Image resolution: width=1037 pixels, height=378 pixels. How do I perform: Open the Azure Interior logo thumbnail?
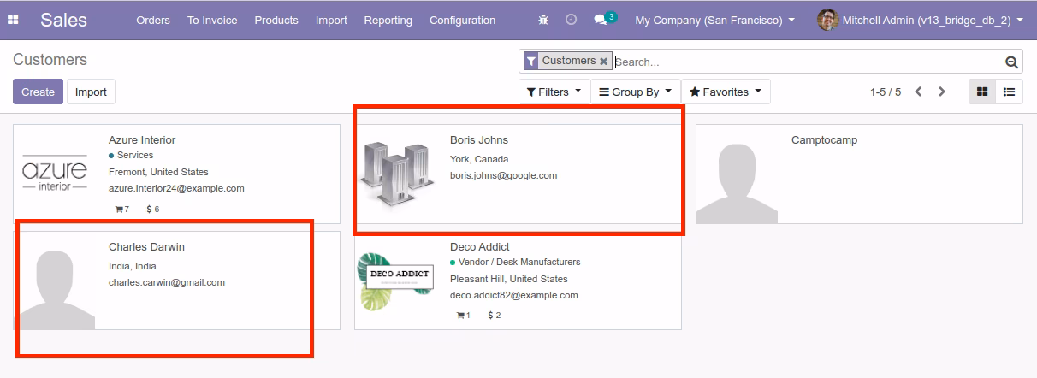55,174
